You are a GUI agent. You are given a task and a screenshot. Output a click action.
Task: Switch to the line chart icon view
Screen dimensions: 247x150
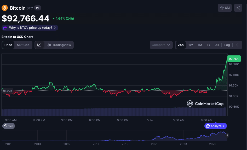pyautogui.click(x=39, y=45)
